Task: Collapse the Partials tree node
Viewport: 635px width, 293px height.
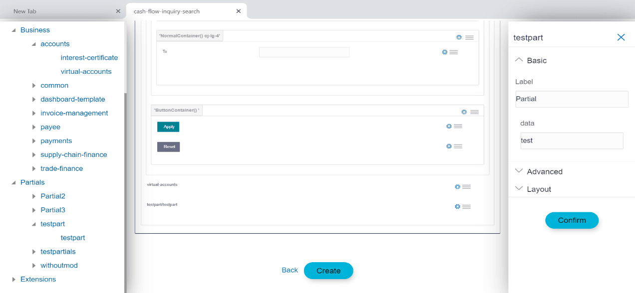Action: click(13, 183)
